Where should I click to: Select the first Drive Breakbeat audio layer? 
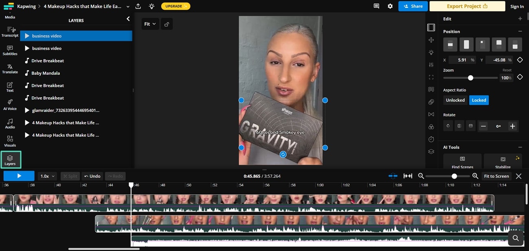pyautogui.click(x=76, y=61)
